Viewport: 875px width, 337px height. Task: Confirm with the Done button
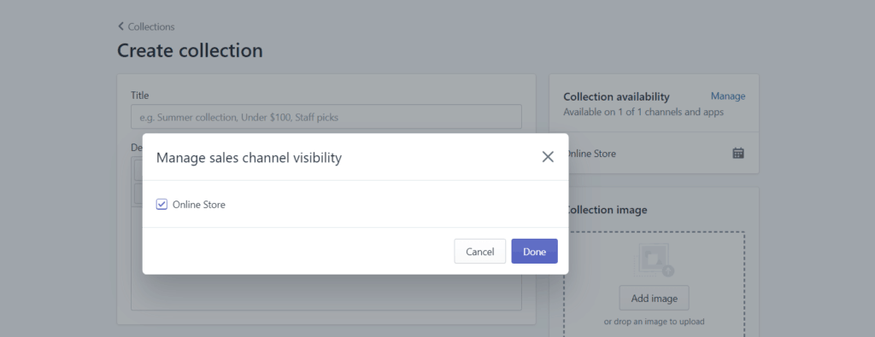pos(535,251)
